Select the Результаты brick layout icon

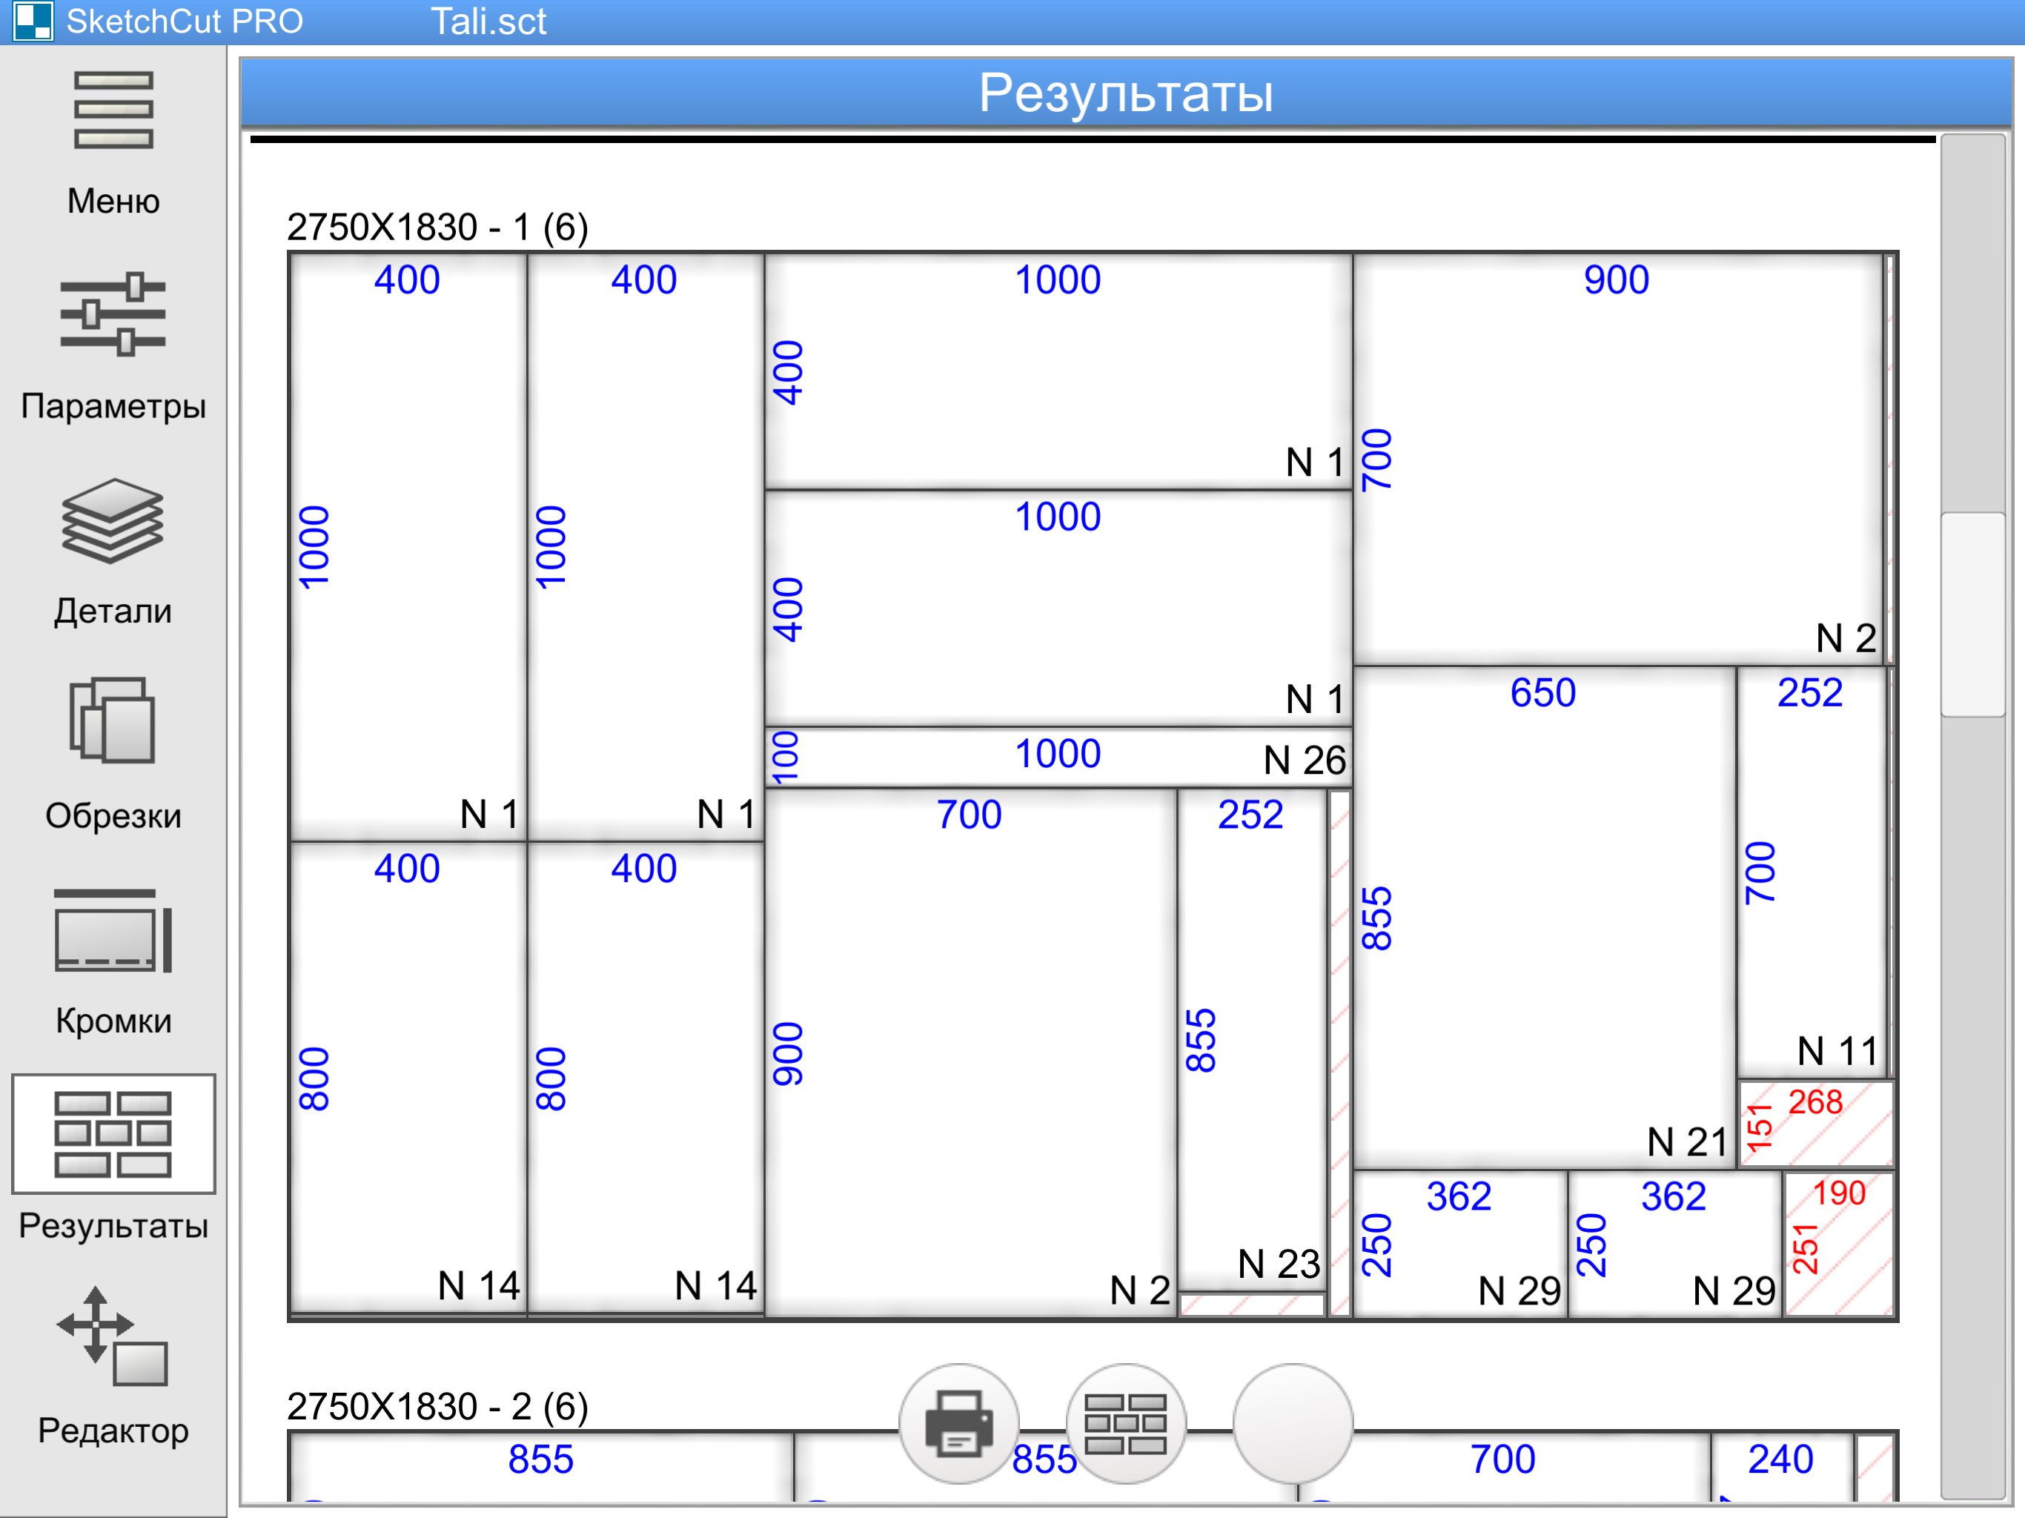point(113,1134)
